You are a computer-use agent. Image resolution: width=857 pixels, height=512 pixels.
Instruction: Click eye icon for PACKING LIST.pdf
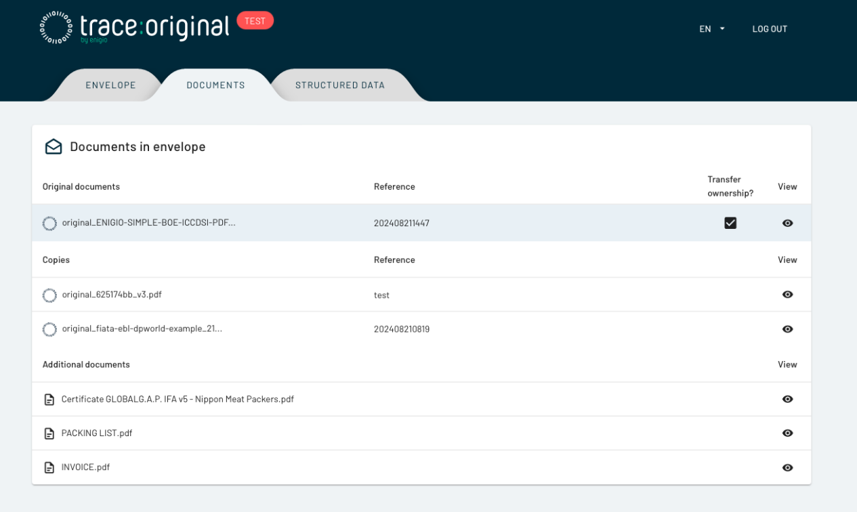787,433
